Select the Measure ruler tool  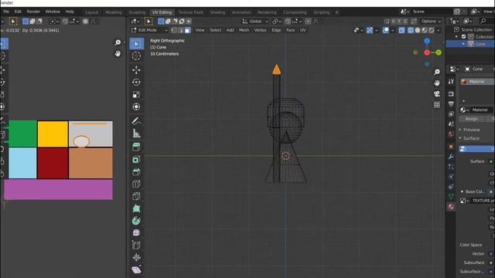coord(136,134)
